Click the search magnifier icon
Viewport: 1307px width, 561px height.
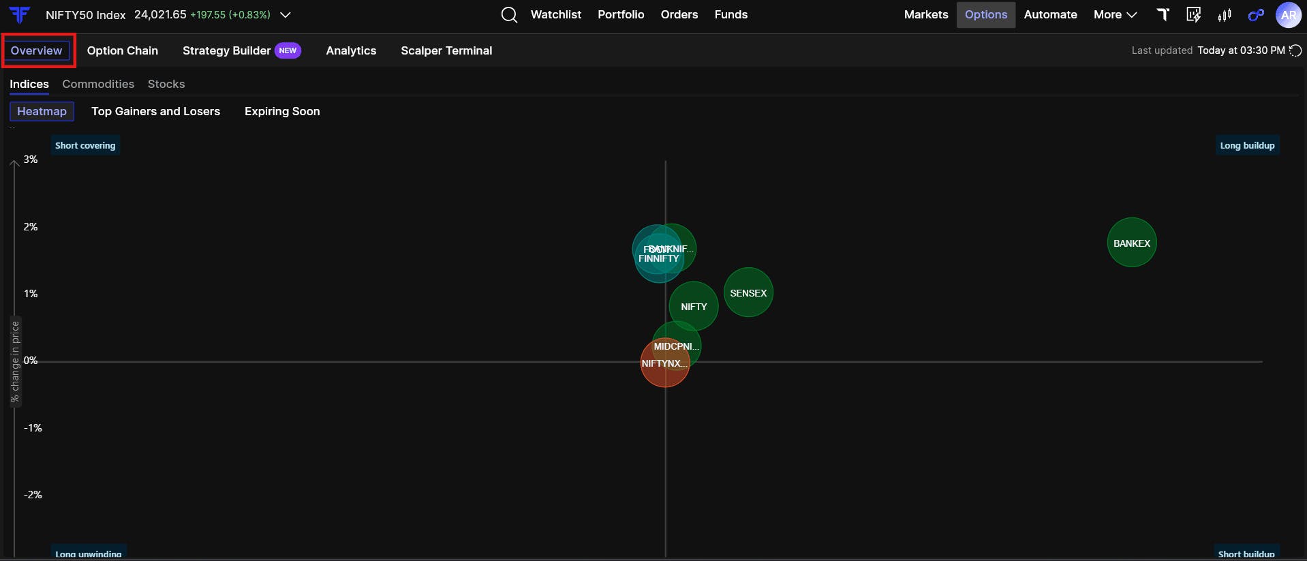point(509,15)
